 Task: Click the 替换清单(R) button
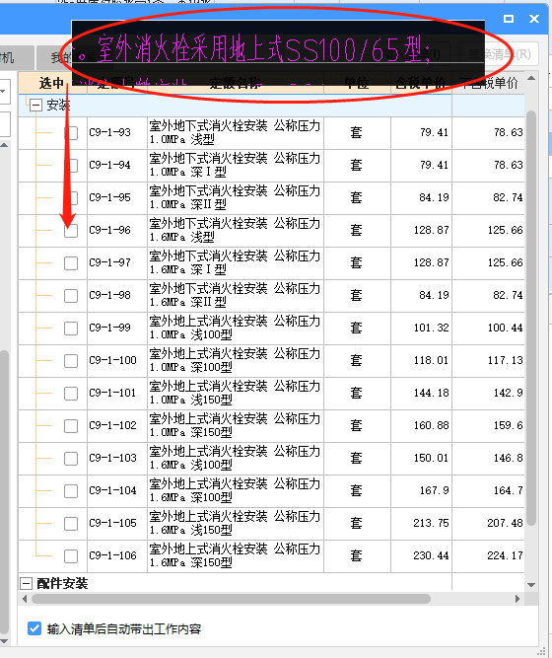[x=499, y=53]
